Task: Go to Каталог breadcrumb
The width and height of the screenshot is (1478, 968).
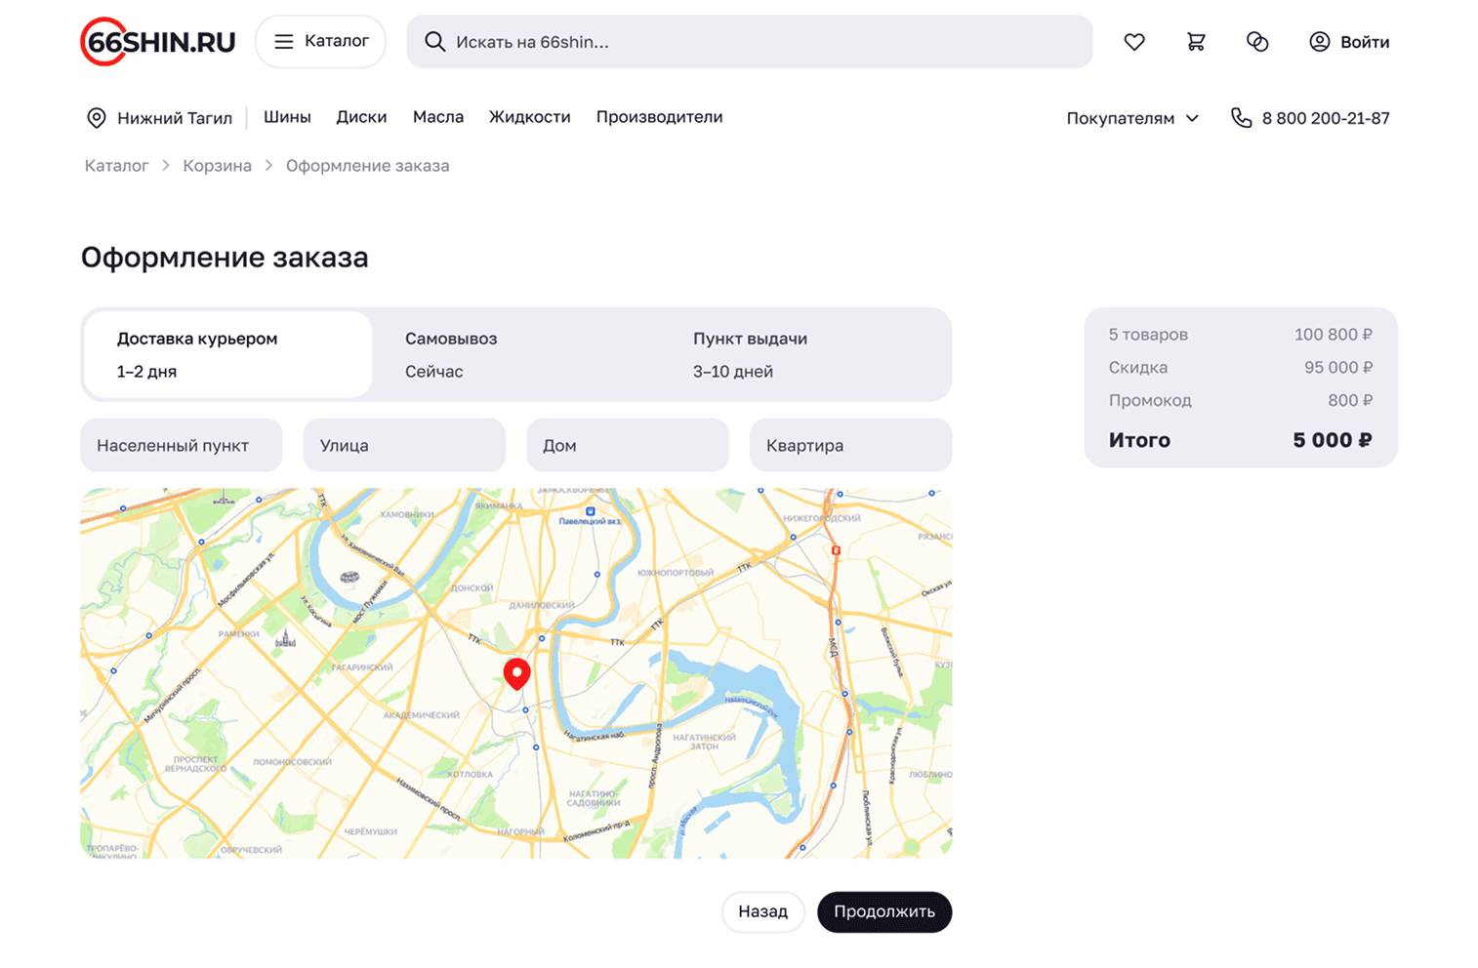Action: 116,166
